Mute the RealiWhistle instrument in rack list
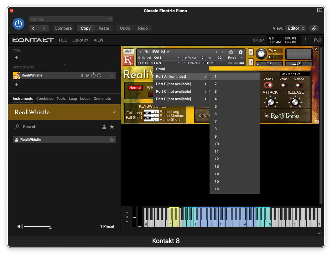This screenshot has height=256, width=332. (88, 76)
